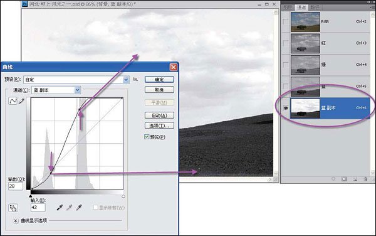Open the preset options menu icon

[136, 79]
